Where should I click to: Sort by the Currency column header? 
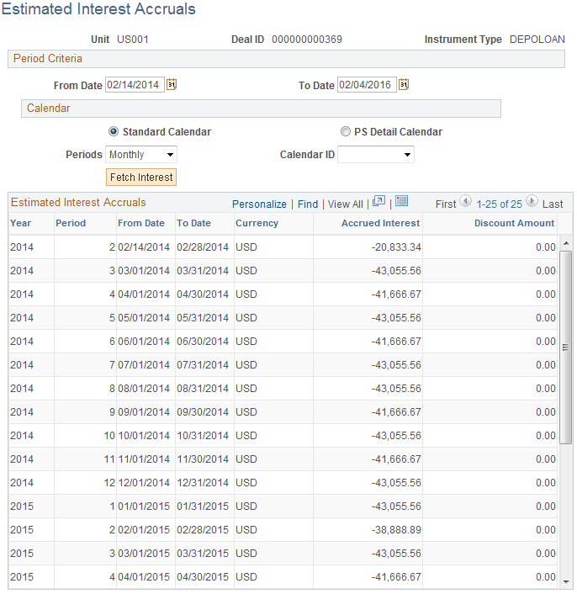pyautogui.click(x=257, y=223)
